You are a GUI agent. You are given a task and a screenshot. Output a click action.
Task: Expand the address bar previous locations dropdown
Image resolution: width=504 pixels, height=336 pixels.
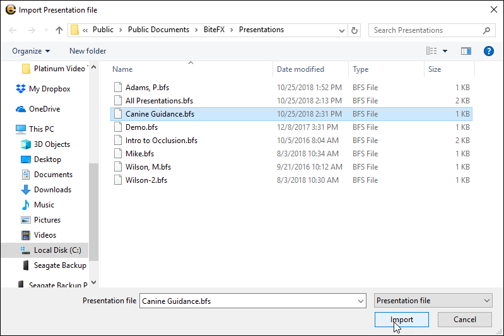[341, 30]
